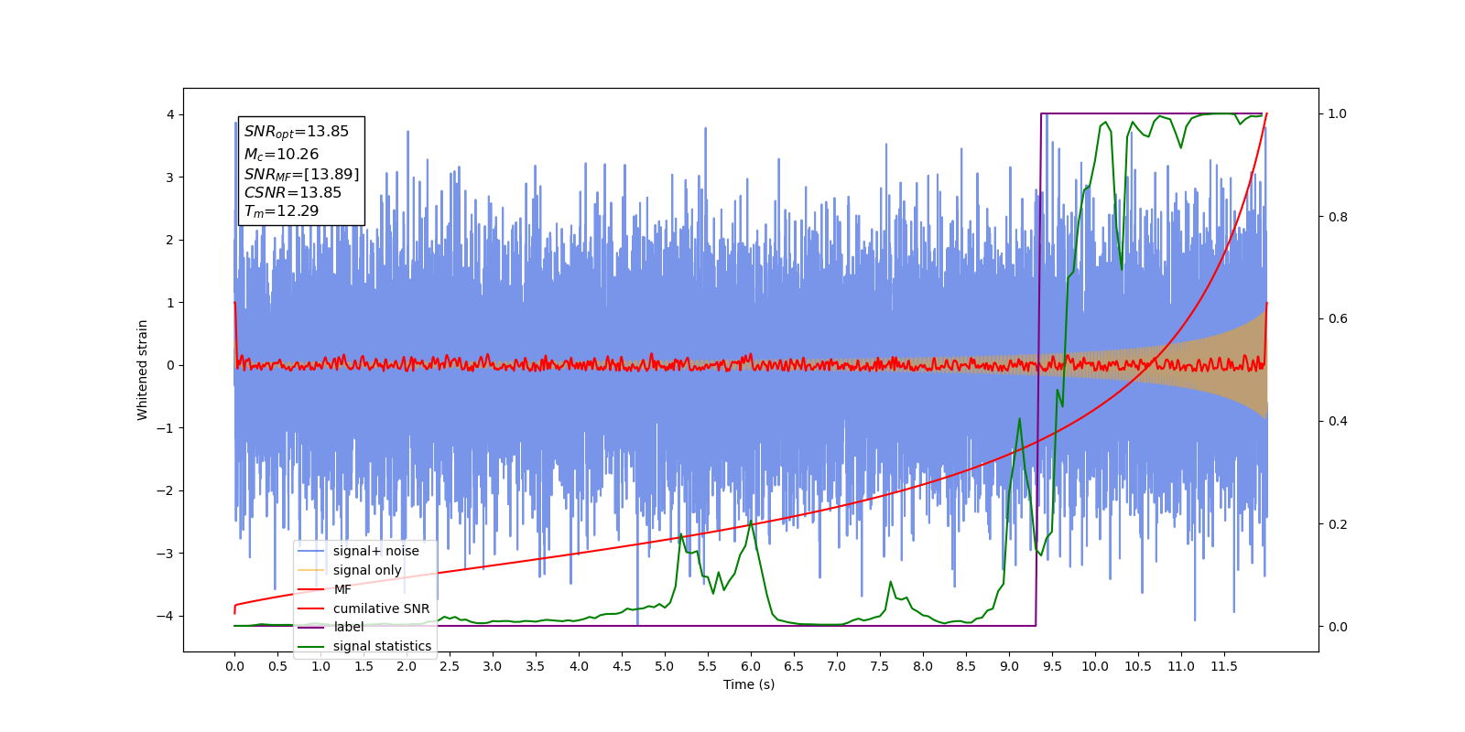Click the left y-axis tick label 2
The width and height of the screenshot is (1465, 732).
tap(170, 240)
